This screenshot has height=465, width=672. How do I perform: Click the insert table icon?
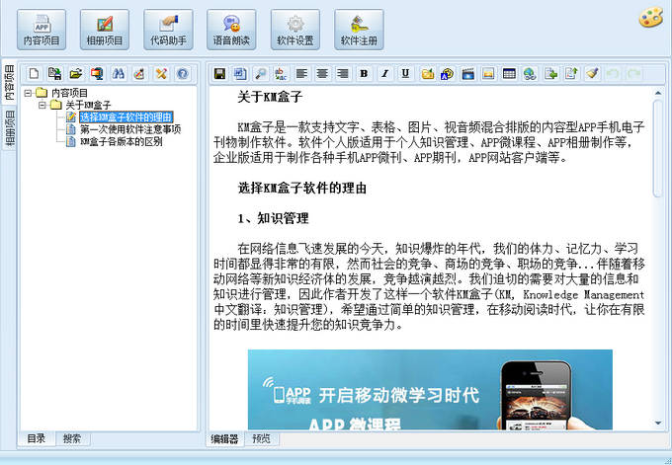[509, 74]
